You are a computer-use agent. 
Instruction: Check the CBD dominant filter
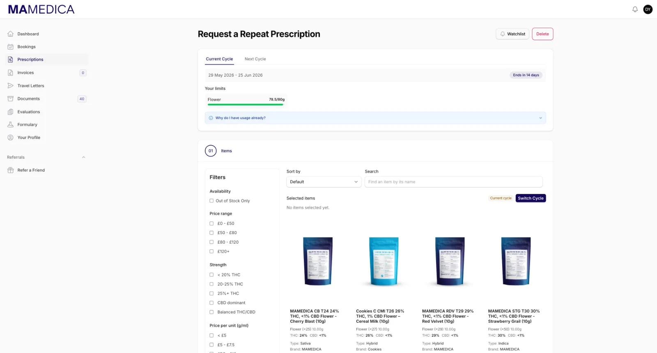pos(211,303)
